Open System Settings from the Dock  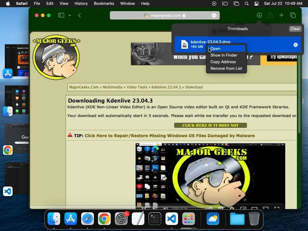pos(121,218)
